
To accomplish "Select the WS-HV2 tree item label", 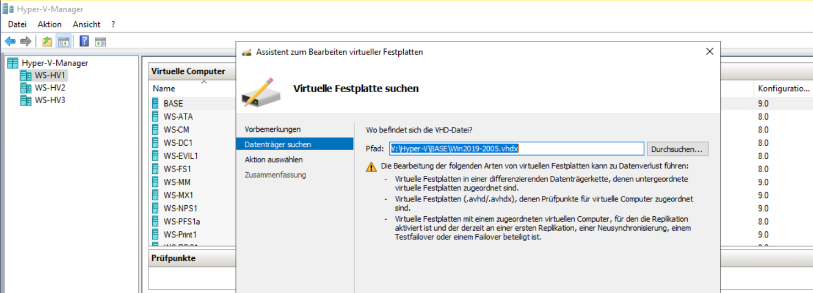I will coord(50,88).
